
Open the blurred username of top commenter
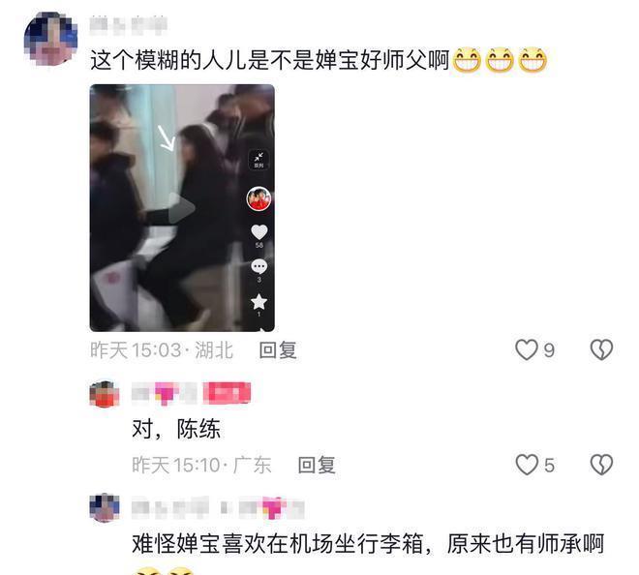click(x=129, y=24)
